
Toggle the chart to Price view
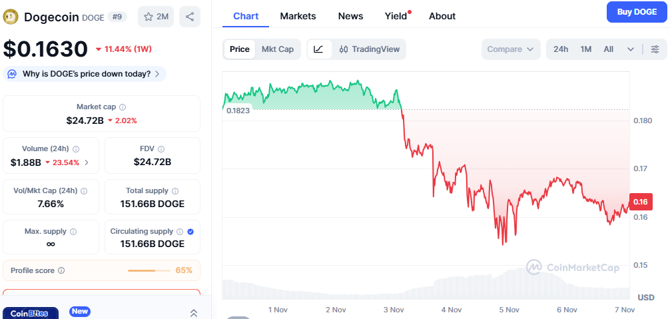(x=240, y=49)
